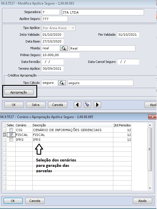Click the row selector of FISCAL row
The height and width of the screenshot is (209, 157).
coord(5,135)
